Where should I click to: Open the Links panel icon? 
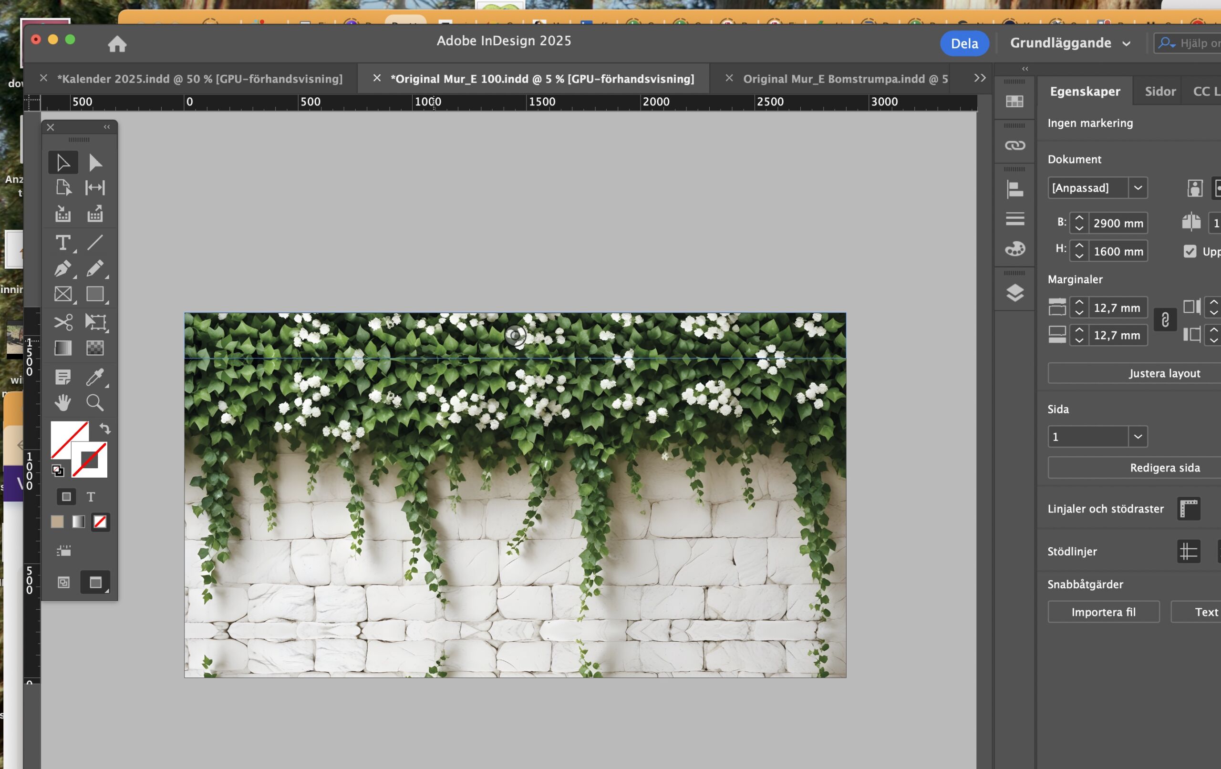(1014, 146)
